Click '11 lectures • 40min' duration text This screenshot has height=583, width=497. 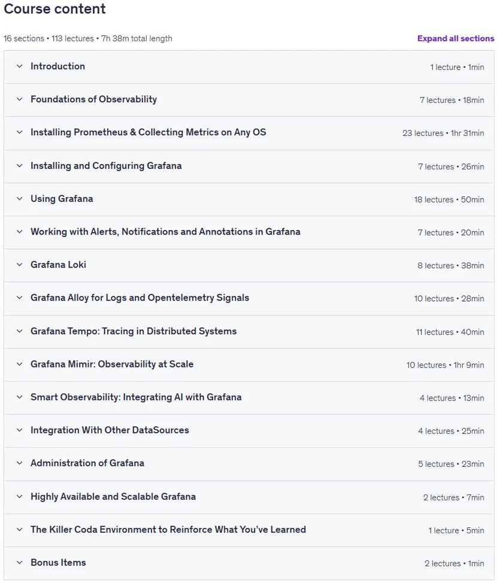[450, 332]
